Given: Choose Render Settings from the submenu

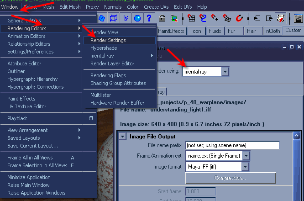Looking at the screenshot, I should point(108,40).
